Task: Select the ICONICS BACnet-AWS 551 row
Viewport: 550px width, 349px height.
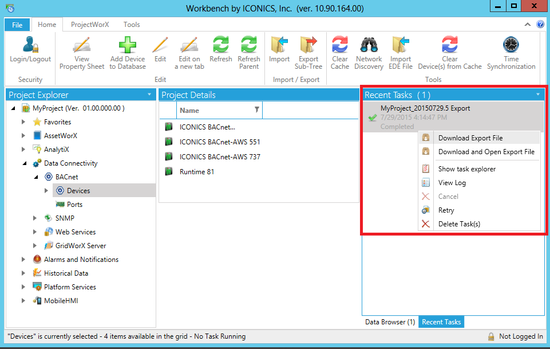Action: pyautogui.click(x=220, y=142)
